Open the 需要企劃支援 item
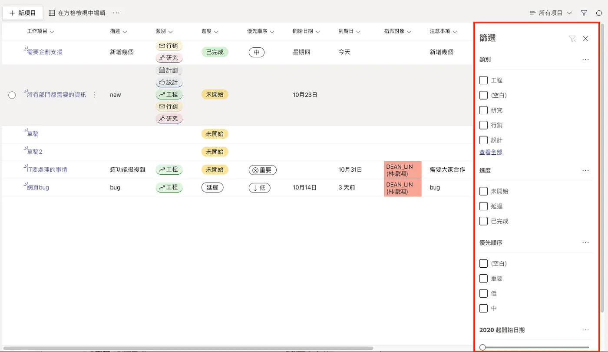 (x=45, y=52)
